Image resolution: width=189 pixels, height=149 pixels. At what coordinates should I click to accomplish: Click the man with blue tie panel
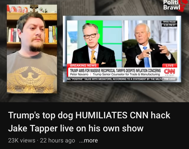[150, 44]
